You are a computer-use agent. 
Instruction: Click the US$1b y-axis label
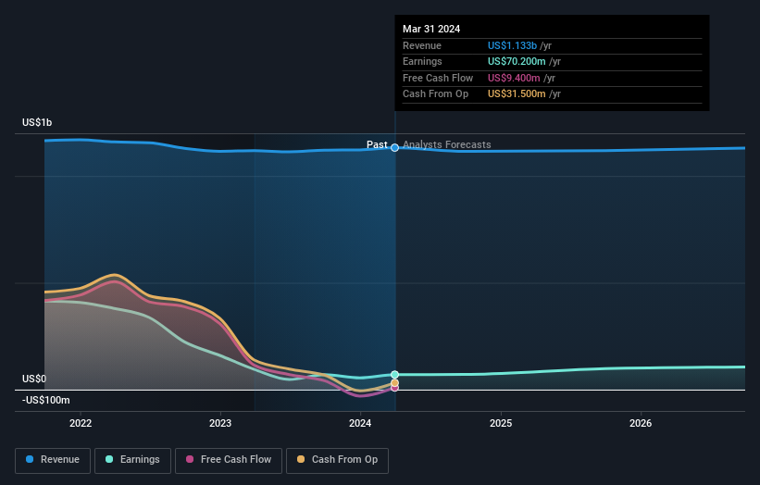[x=37, y=122]
